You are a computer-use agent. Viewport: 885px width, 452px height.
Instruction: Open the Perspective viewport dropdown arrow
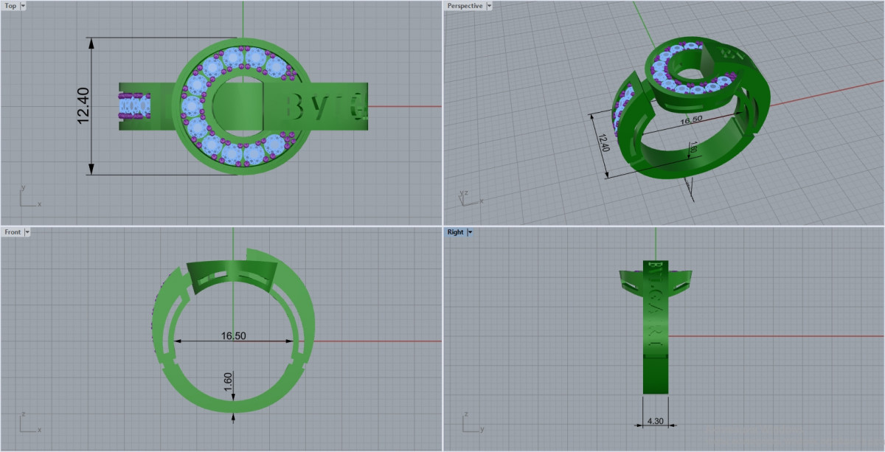(488, 5)
